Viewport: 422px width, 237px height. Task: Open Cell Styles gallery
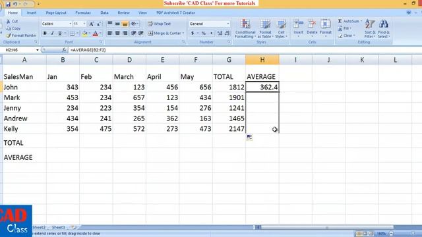pyautogui.click(x=282, y=28)
